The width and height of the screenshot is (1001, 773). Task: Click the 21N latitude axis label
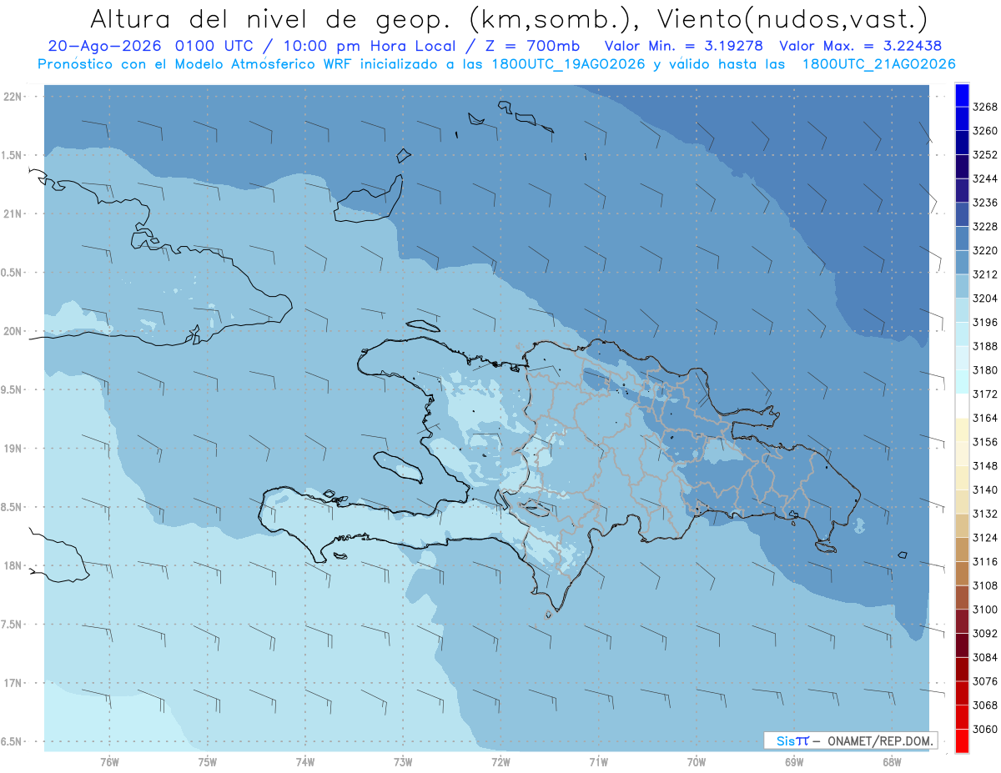tap(13, 213)
